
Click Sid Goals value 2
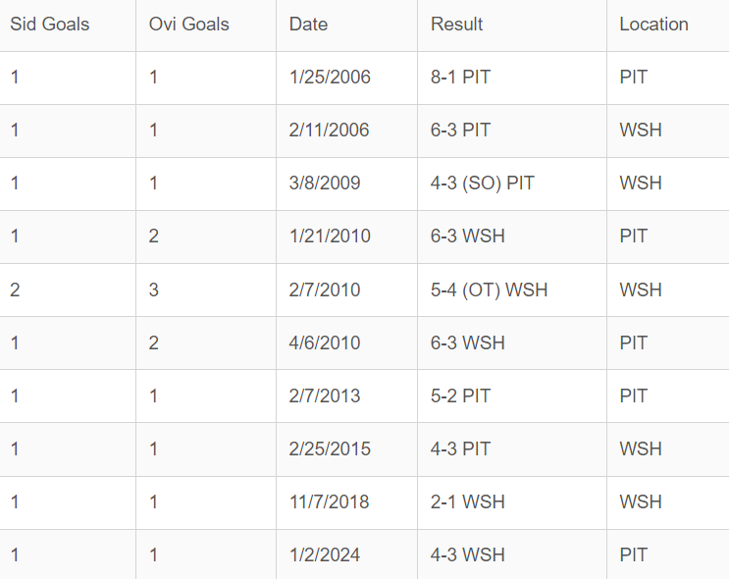[x=15, y=289]
